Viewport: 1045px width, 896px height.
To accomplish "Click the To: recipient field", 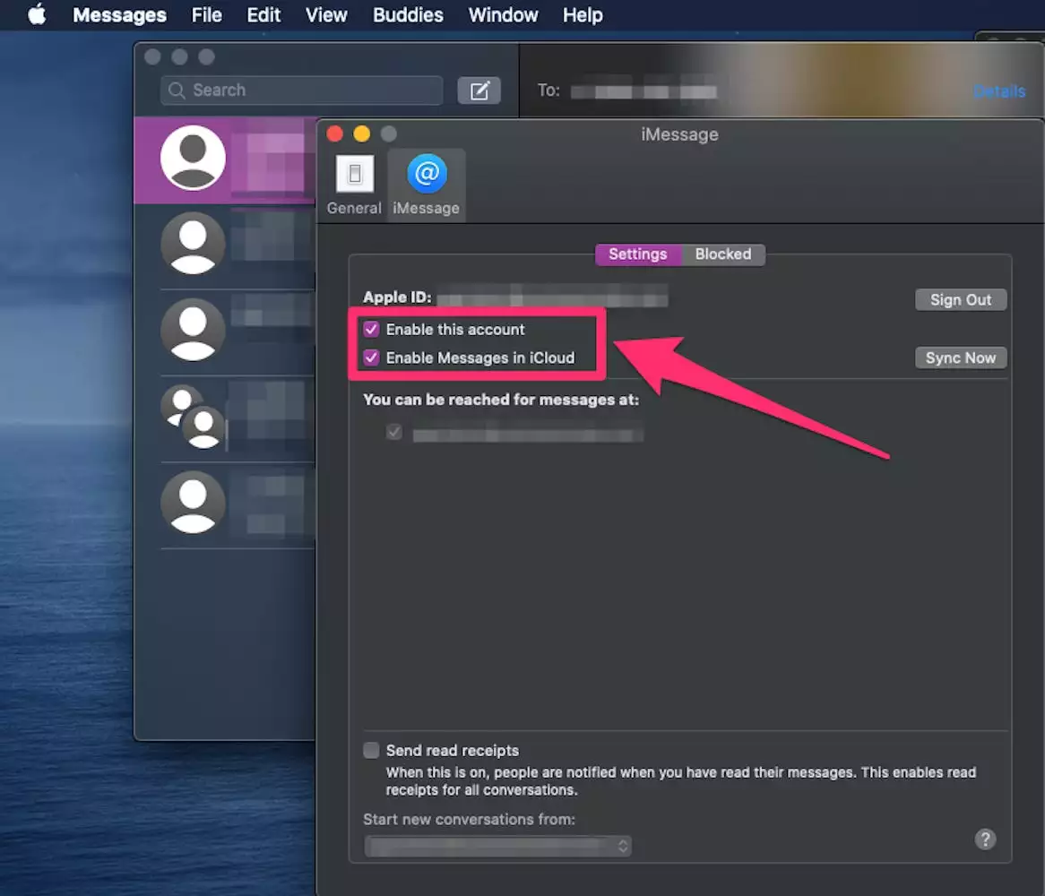I will click(x=643, y=91).
